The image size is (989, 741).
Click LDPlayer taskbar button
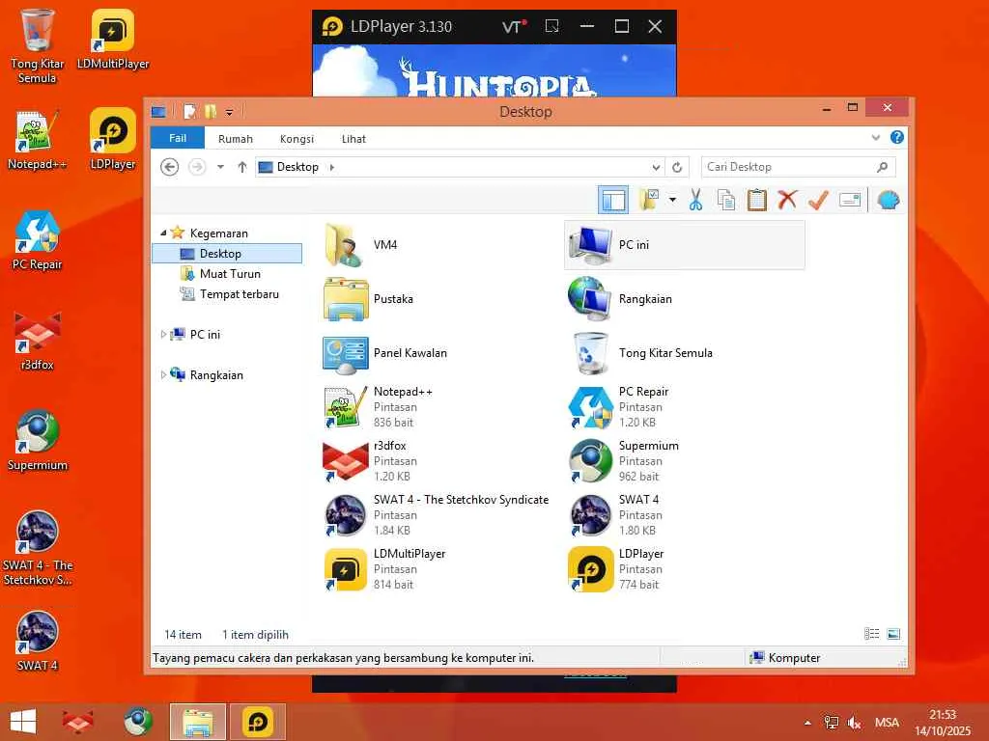tap(257, 722)
